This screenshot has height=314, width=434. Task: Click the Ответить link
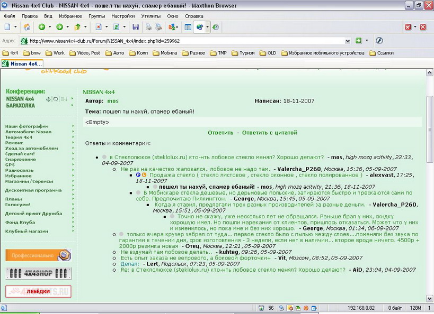point(220,133)
